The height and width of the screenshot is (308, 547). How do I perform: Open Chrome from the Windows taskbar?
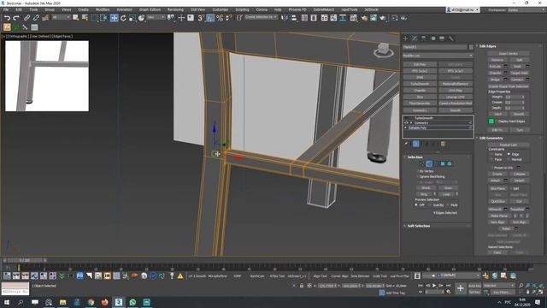pos(91,302)
